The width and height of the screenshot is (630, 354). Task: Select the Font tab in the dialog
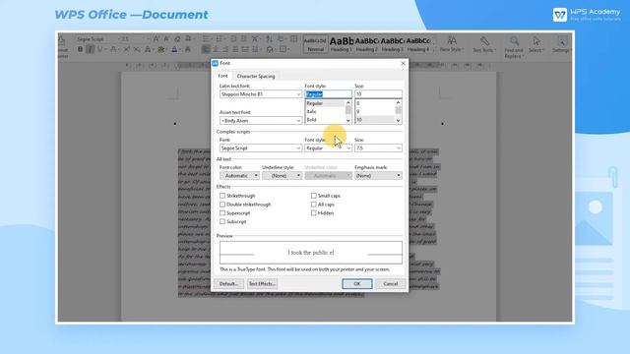point(222,76)
